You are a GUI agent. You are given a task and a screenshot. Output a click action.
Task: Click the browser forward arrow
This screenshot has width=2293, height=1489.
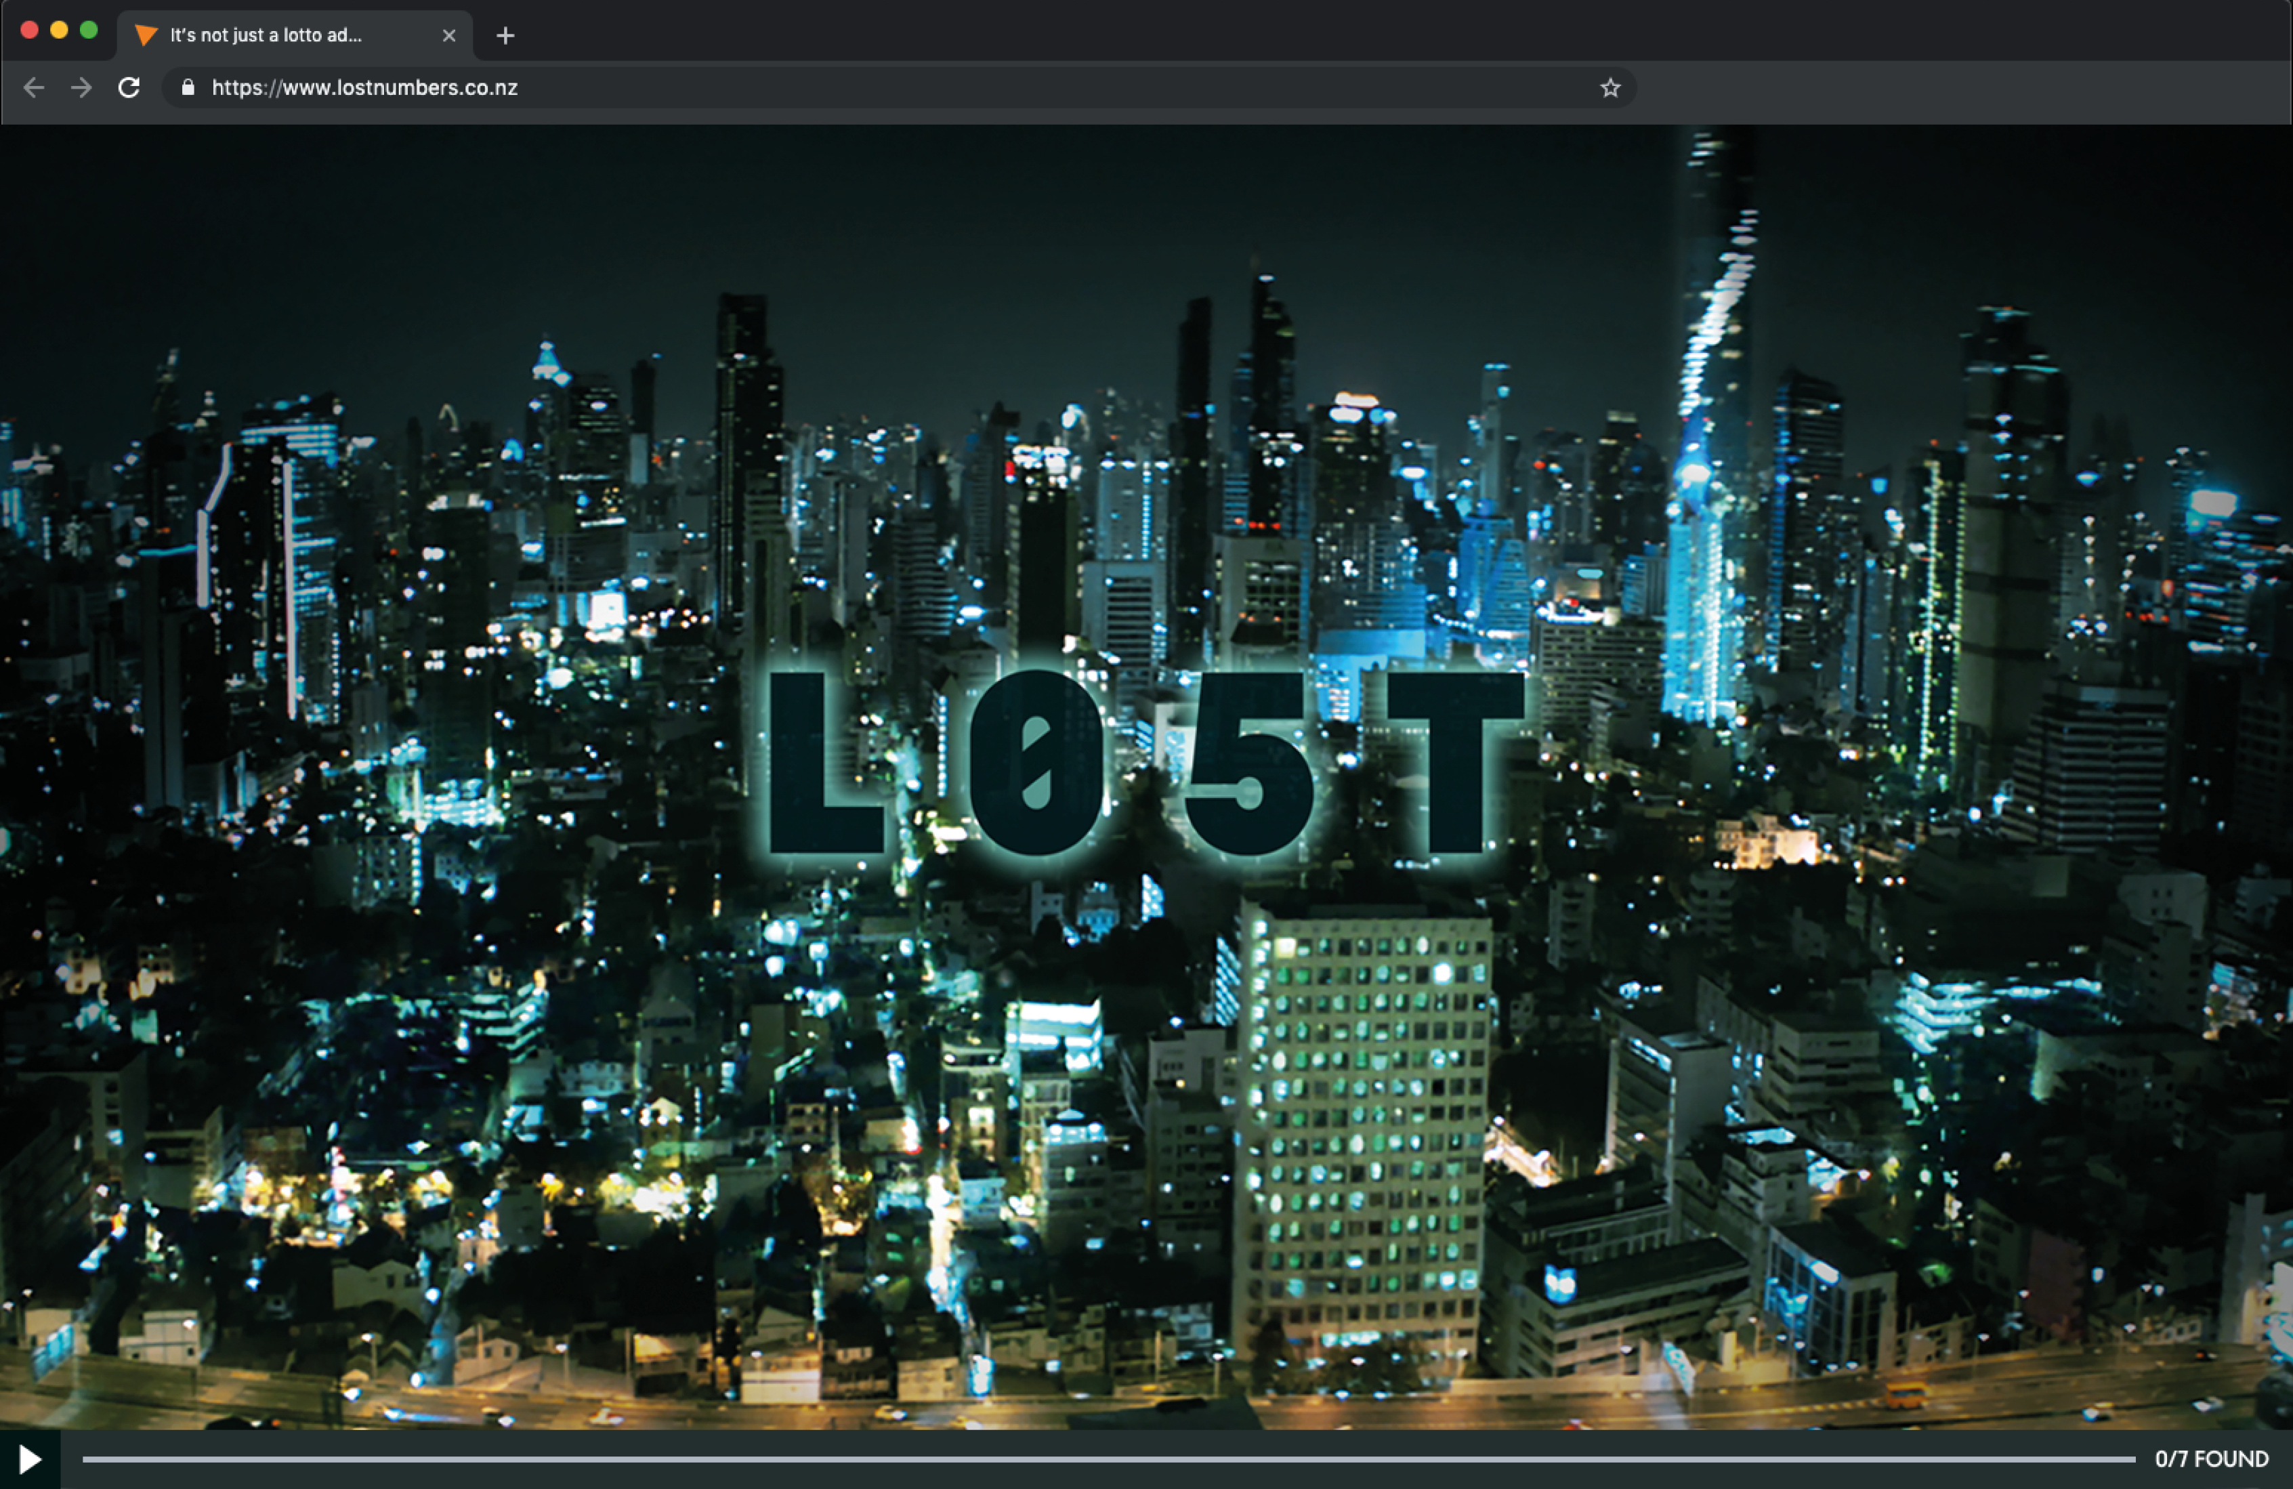coord(82,87)
